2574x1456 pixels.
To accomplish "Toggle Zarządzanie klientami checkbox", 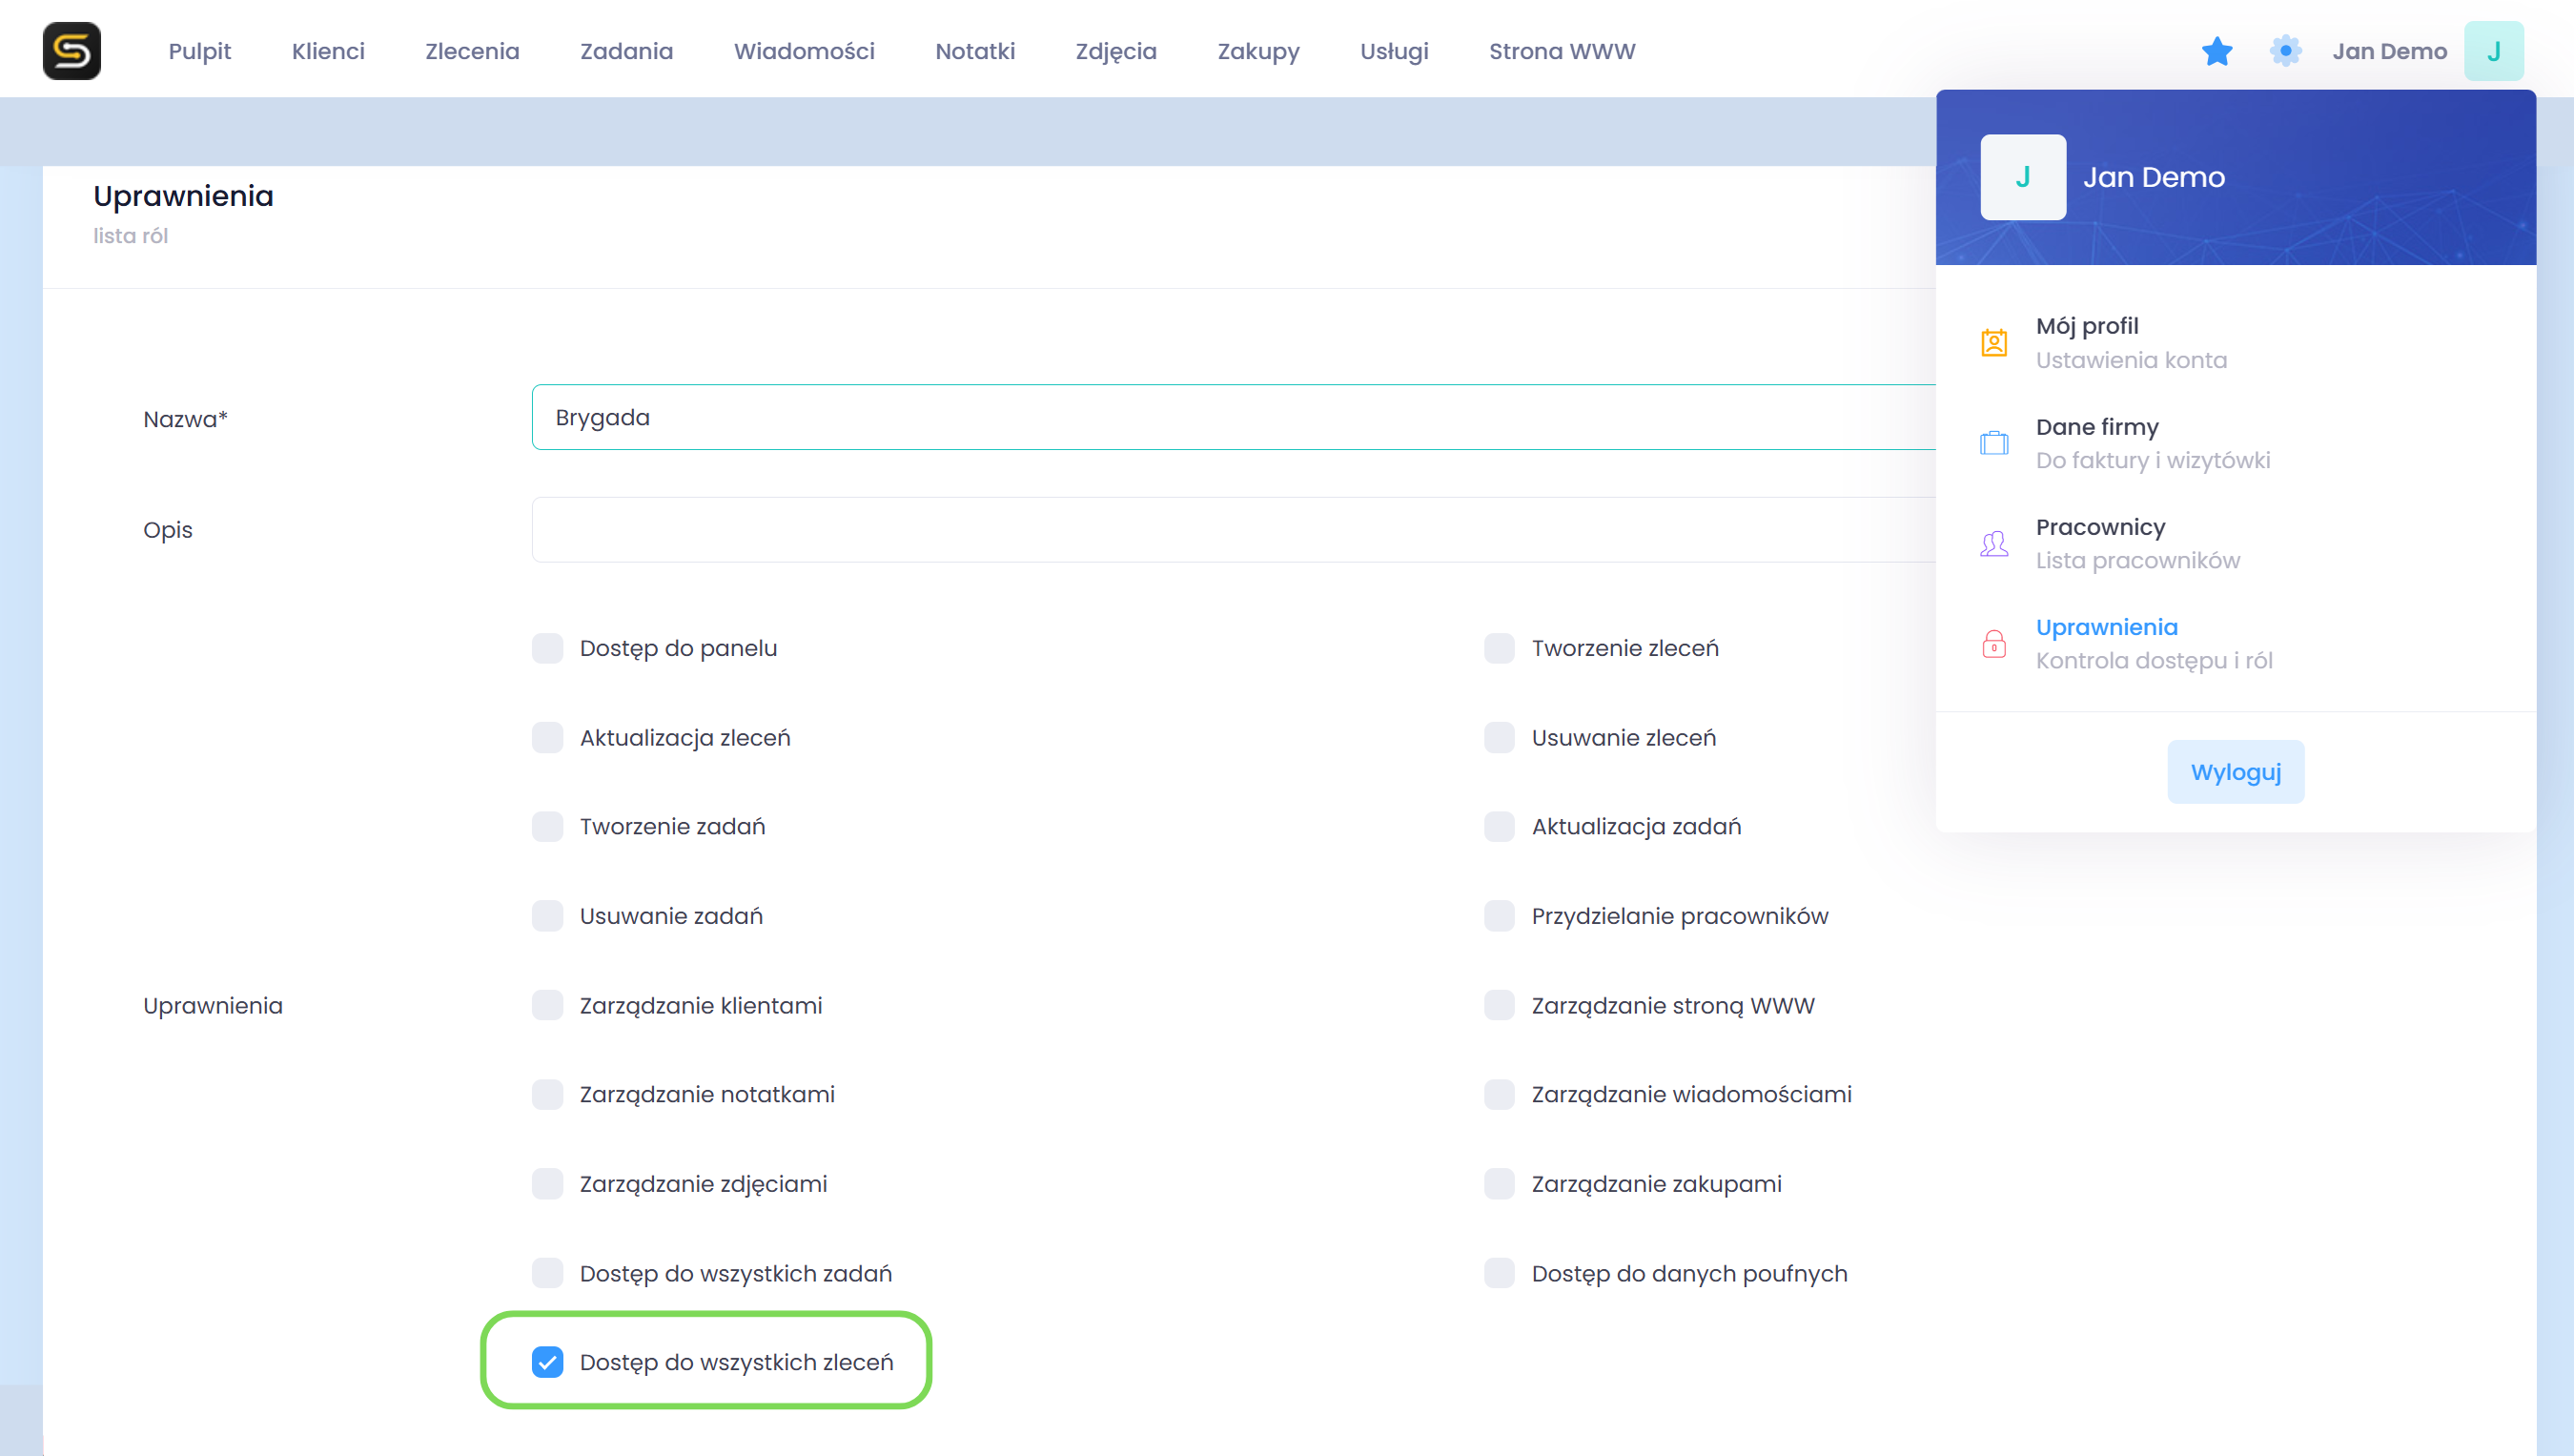I will click(x=547, y=1005).
